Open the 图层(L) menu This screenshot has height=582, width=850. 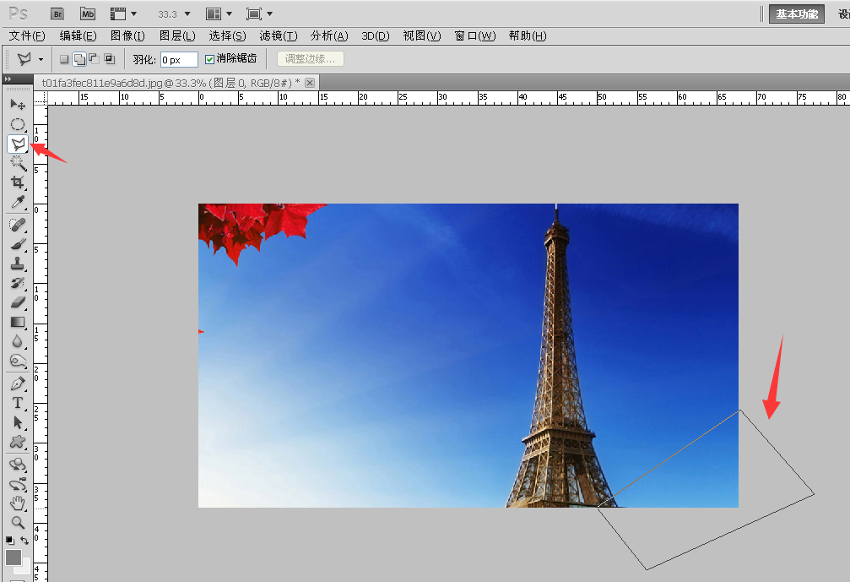[176, 35]
